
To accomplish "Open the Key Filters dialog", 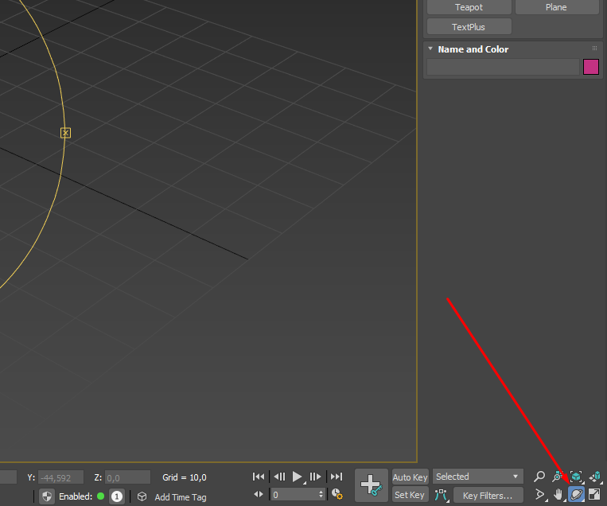I will coord(487,496).
